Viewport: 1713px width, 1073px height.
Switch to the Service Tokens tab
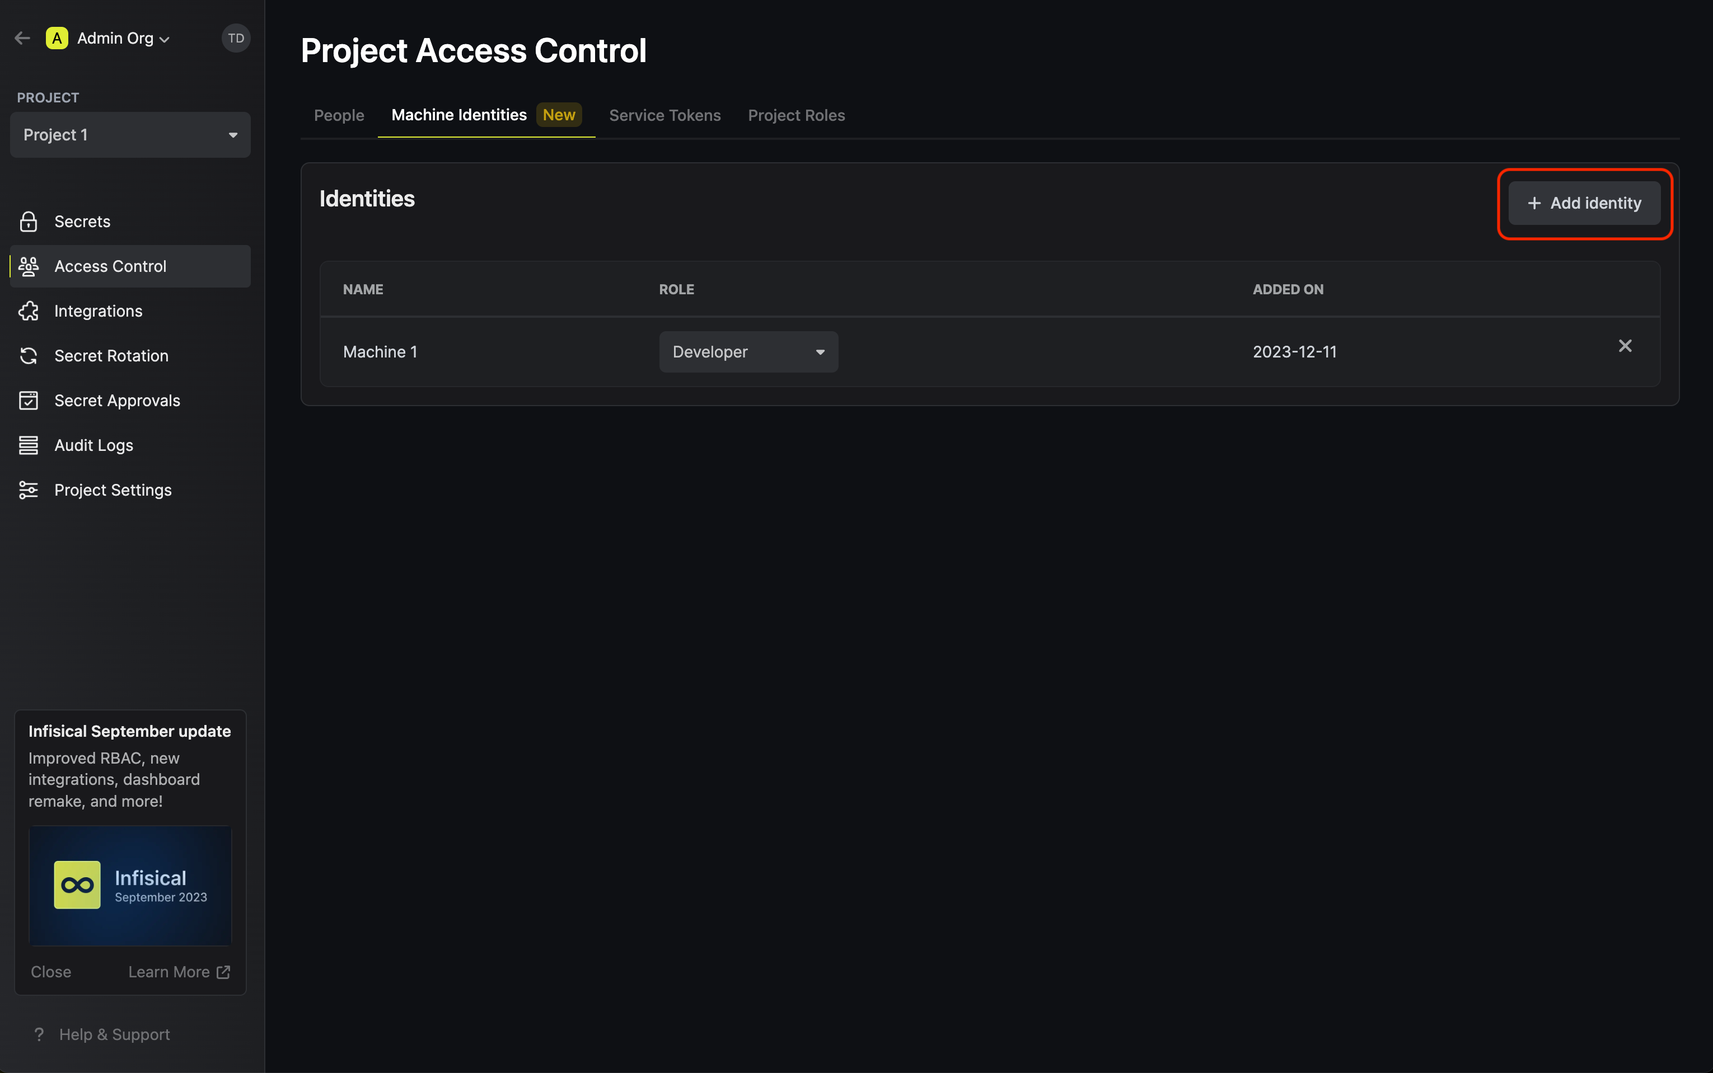[664, 115]
